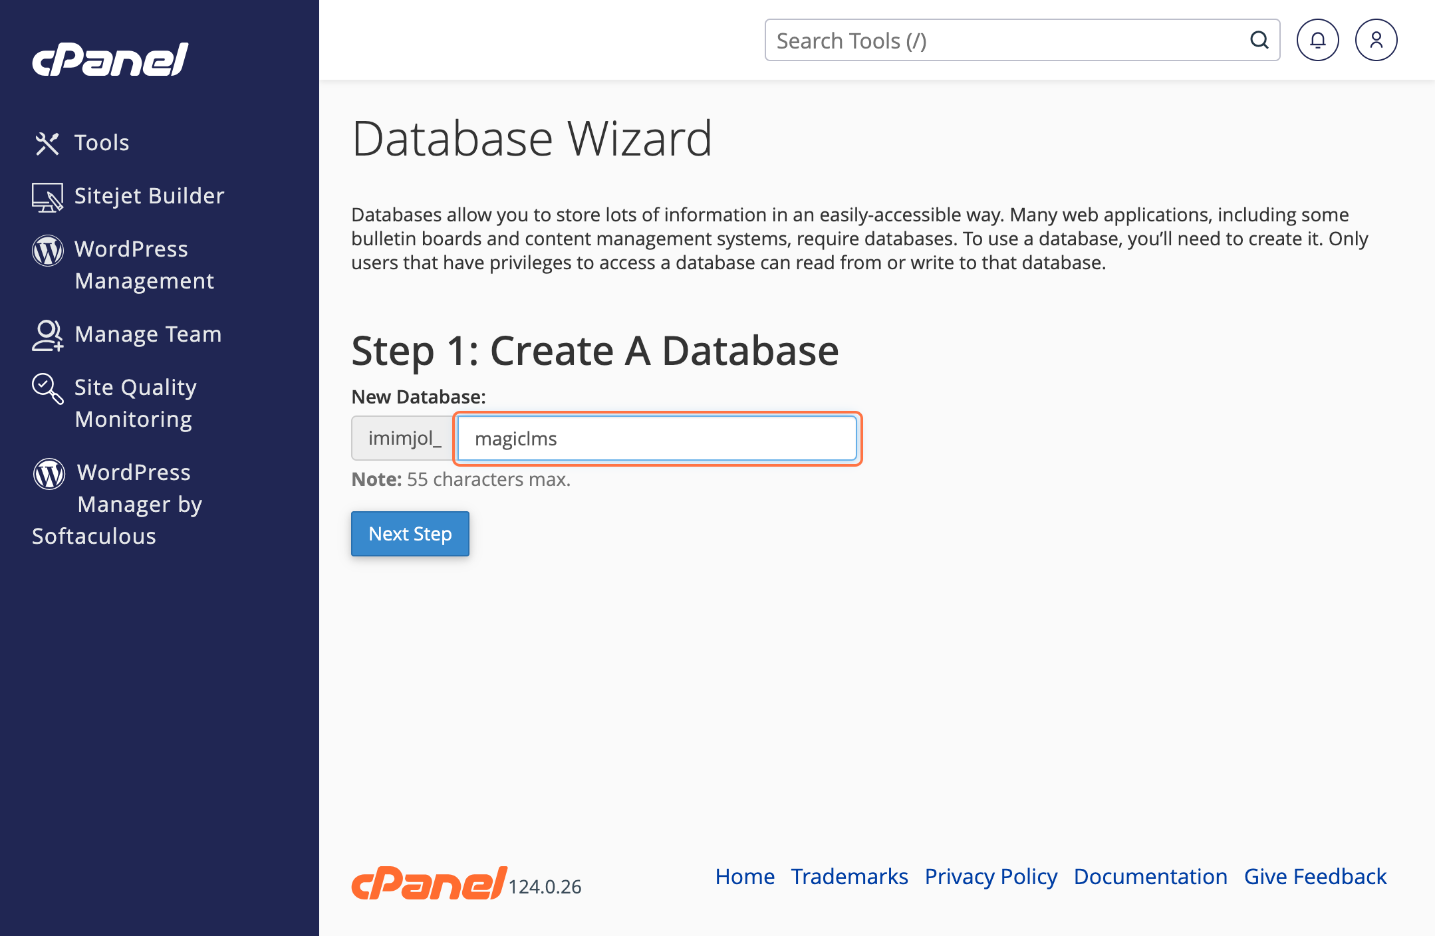This screenshot has height=936, width=1435.
Task: Click the New Database name field
Action: [657, 439]
